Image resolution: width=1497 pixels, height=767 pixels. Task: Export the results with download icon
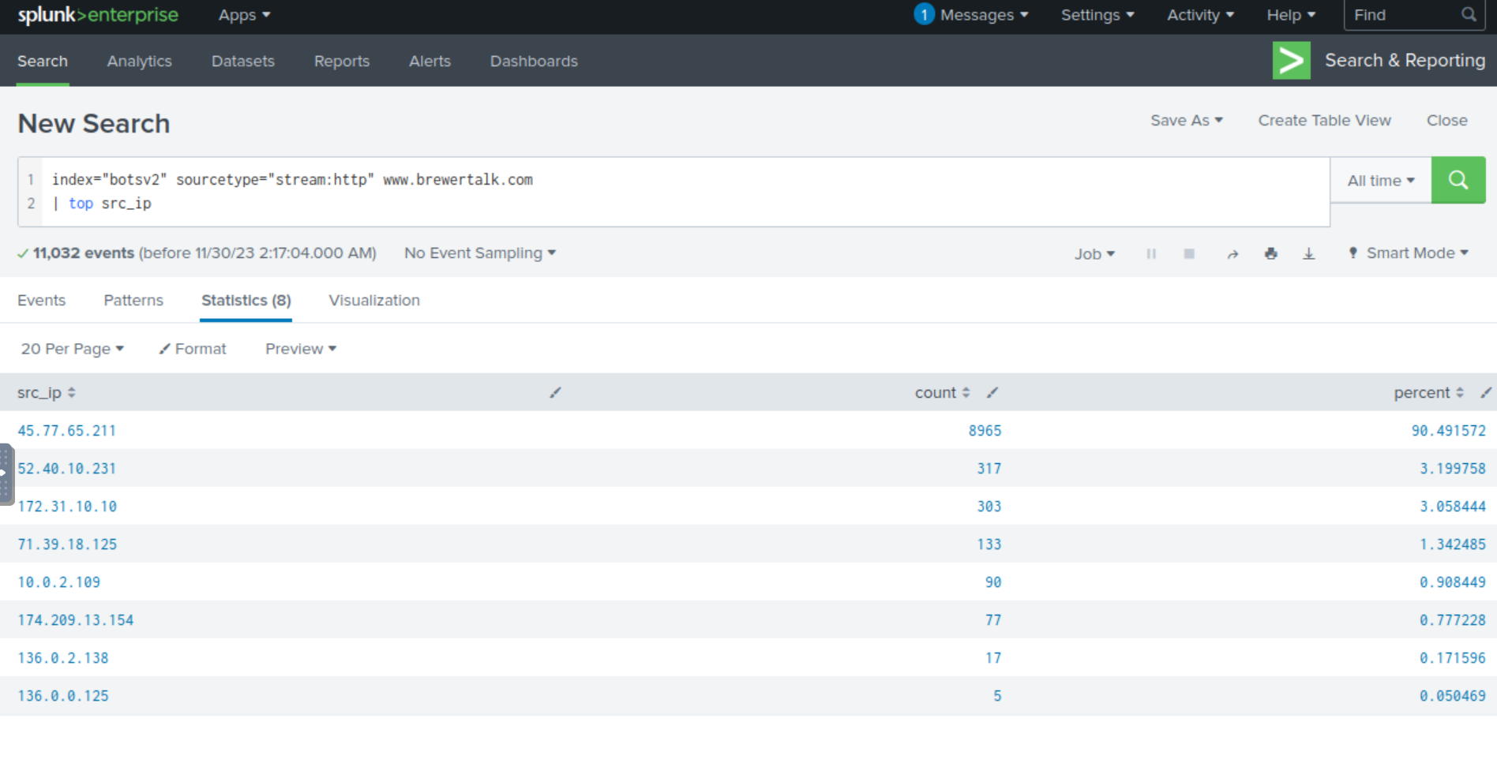(x=1308, y=253)
